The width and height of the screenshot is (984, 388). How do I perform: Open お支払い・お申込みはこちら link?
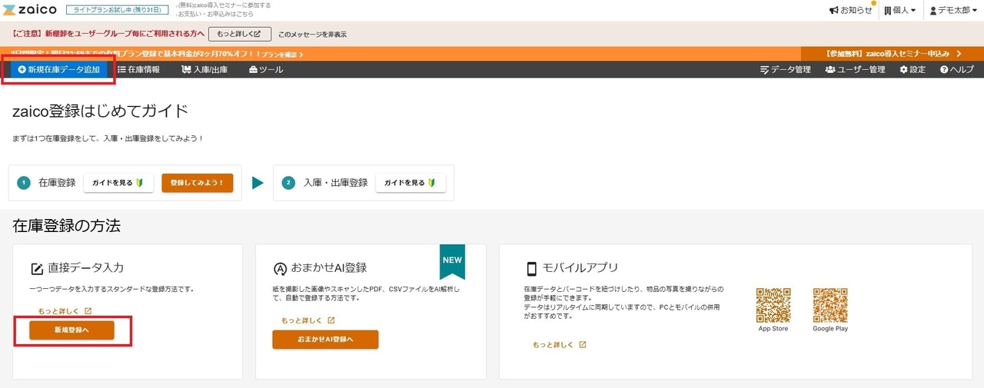(x=216, y=14)
